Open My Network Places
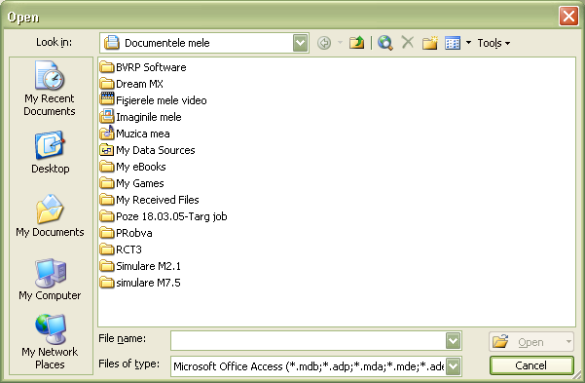 click(x=50, y=342)
